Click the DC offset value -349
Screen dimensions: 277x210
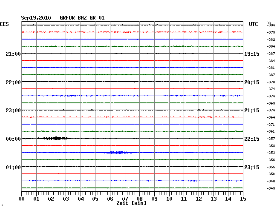click(271, 188)
